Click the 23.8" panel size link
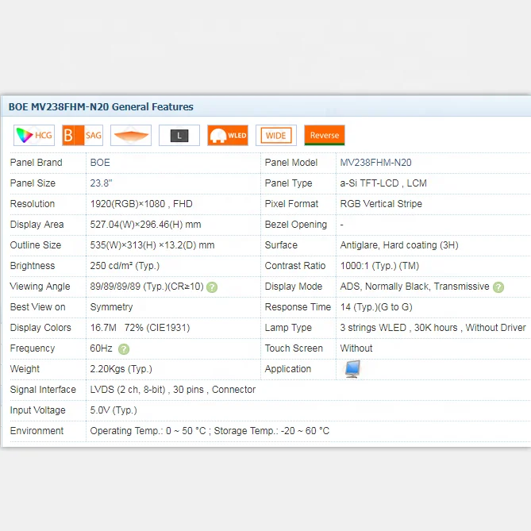This screenshot has height=531, width=531. (101, 183)
